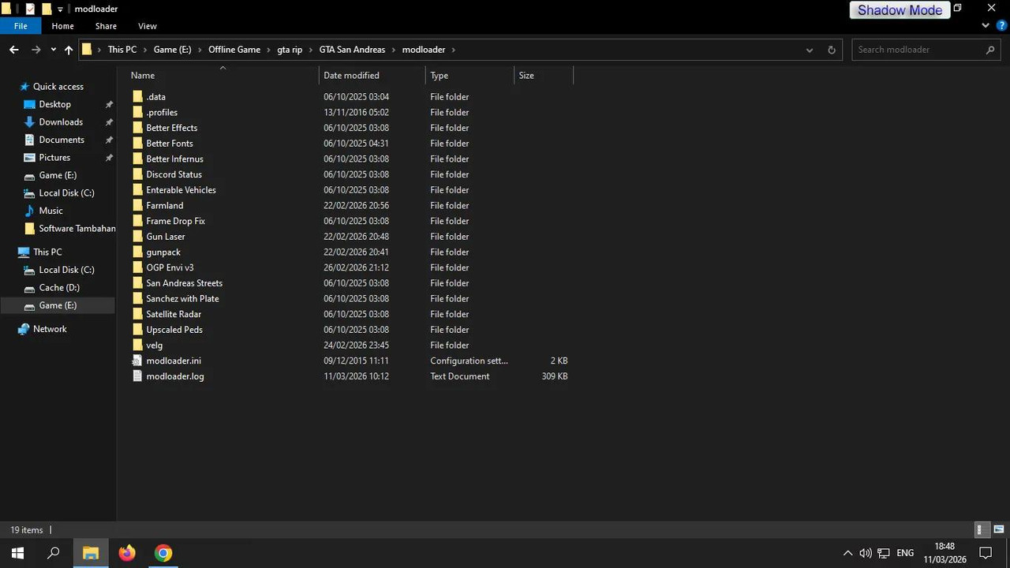The image size is (1010, 568).
Task: Select the gunpack folder icon
Action: tap(138, 252)
